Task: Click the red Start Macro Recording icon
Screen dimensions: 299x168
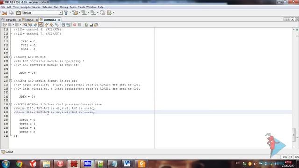Action: [x=75, y=25]
